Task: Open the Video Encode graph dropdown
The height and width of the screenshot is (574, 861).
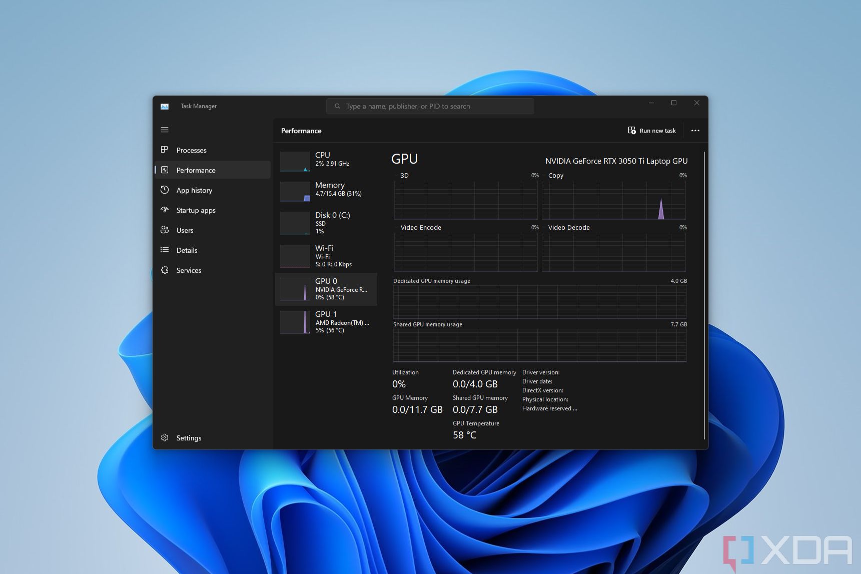Action: [x=396, y=228]
